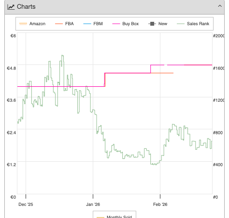This screenshot has width=229, height=218.
Task: Toggle the Buy Box series in legend
Action: coord(125,24)
